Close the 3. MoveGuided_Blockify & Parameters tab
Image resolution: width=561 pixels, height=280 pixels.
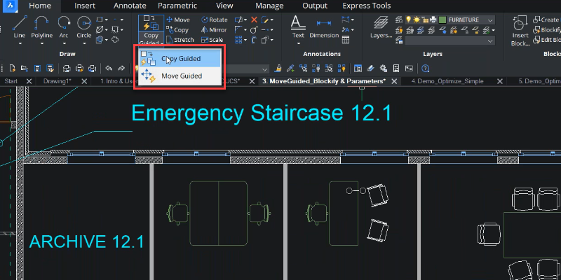point(394,81)
